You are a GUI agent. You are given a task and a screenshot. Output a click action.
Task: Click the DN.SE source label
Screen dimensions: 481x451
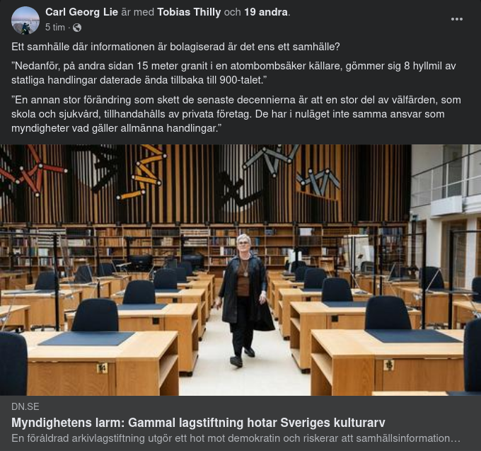click(x=25, y=406)
